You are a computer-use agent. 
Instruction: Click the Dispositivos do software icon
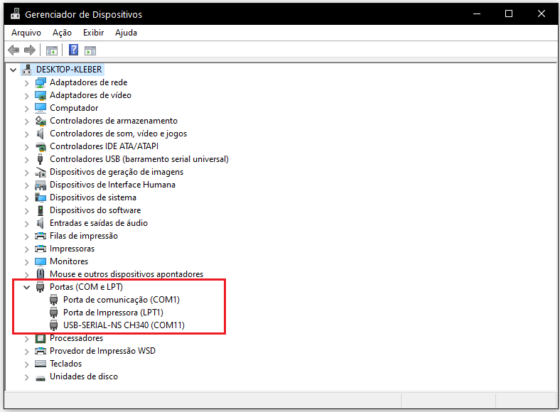point(41,210)
